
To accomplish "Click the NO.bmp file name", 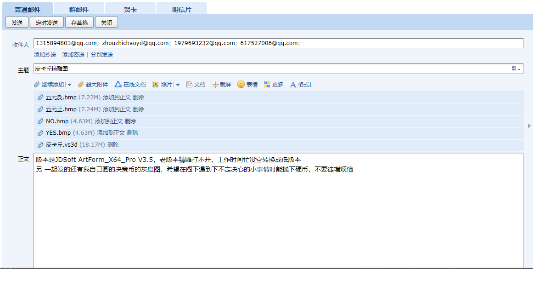I will click(57, 121).
